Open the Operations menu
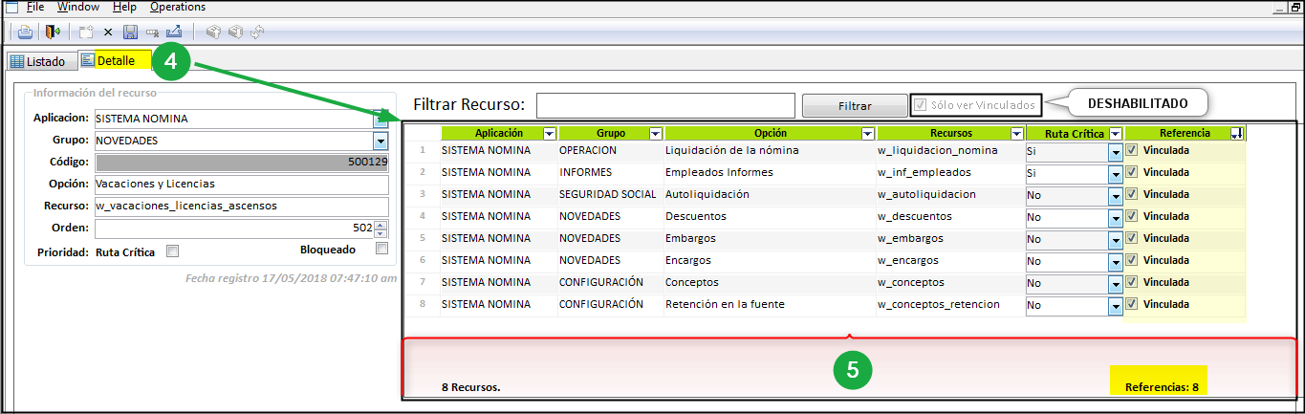Viewport: 1305px width, 414px height. click(x=178, y=7)
